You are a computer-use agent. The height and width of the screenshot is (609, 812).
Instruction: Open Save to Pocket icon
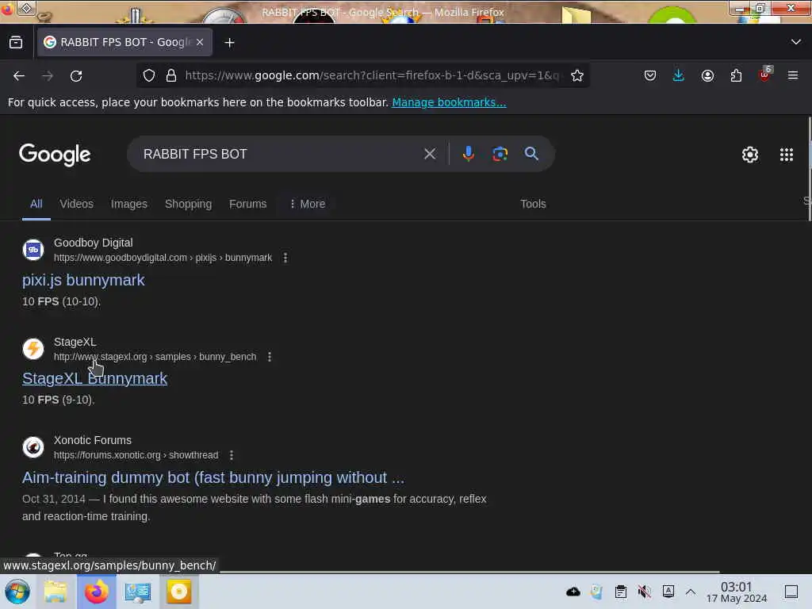(650, 75)
